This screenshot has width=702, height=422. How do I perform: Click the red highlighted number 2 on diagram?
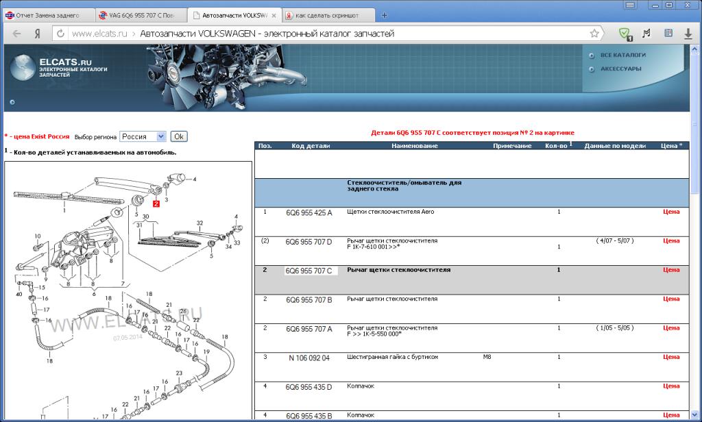coord(156,203)
